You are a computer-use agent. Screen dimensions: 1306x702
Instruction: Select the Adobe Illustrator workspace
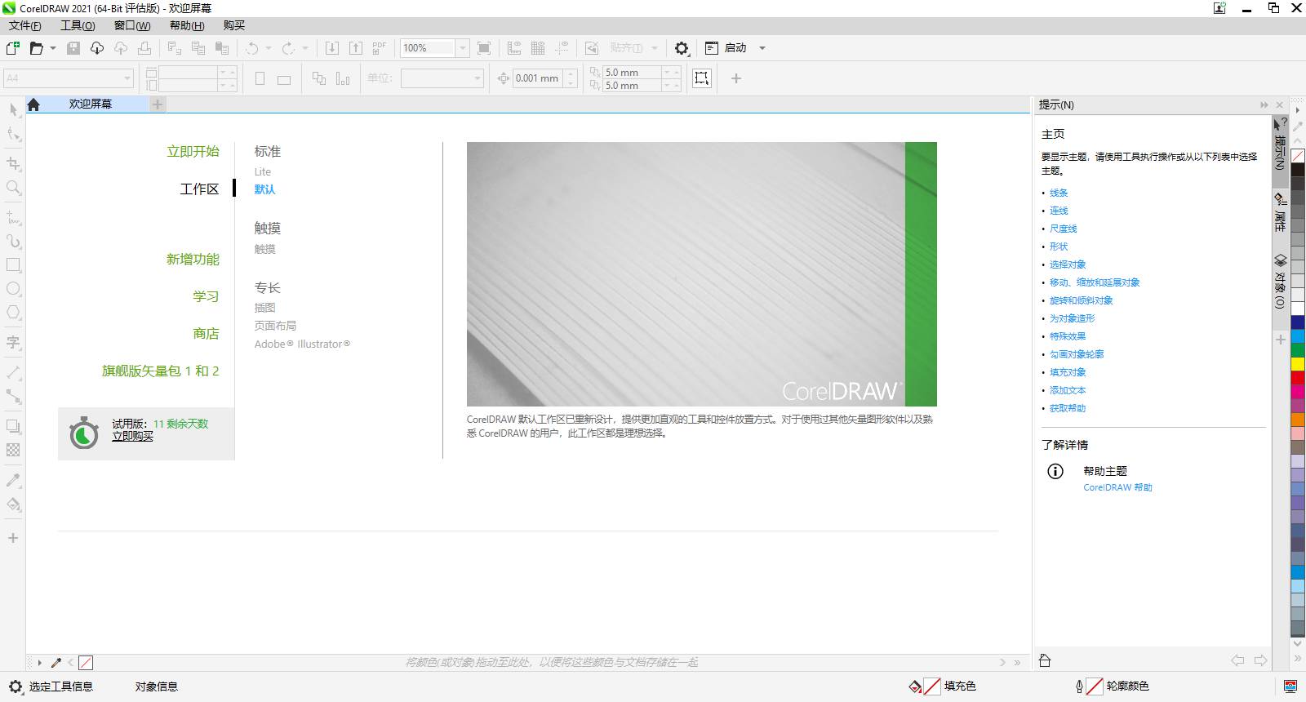point(302,344)
